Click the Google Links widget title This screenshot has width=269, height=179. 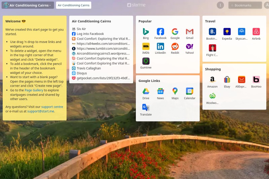[x=149, y=81]
